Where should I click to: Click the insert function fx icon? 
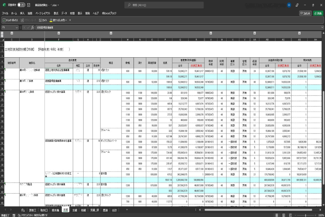tap(32, 28)
